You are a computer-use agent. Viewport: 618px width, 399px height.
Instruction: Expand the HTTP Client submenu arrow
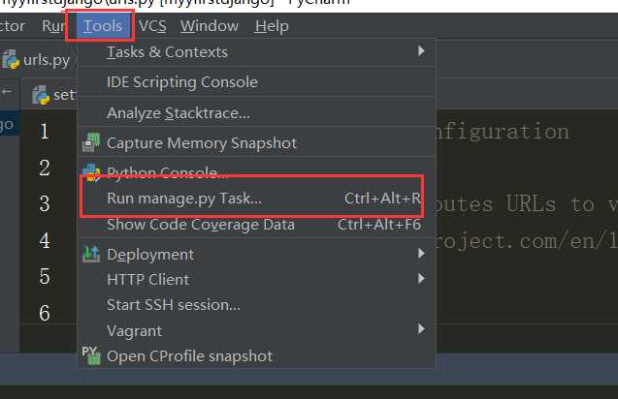pyautogui.click(x=421, y=279)
